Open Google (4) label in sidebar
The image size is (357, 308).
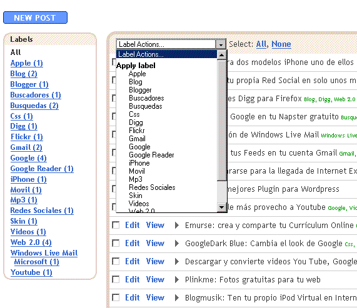point(29,158)
